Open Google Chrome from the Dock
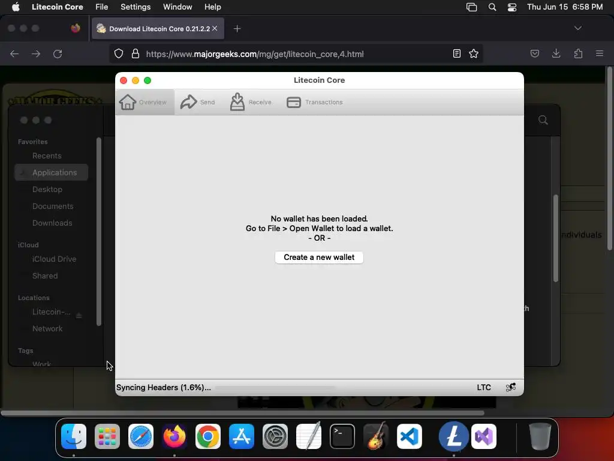This screenshot has height=461, width=614. pyautogui.click(x=208, y=436)
